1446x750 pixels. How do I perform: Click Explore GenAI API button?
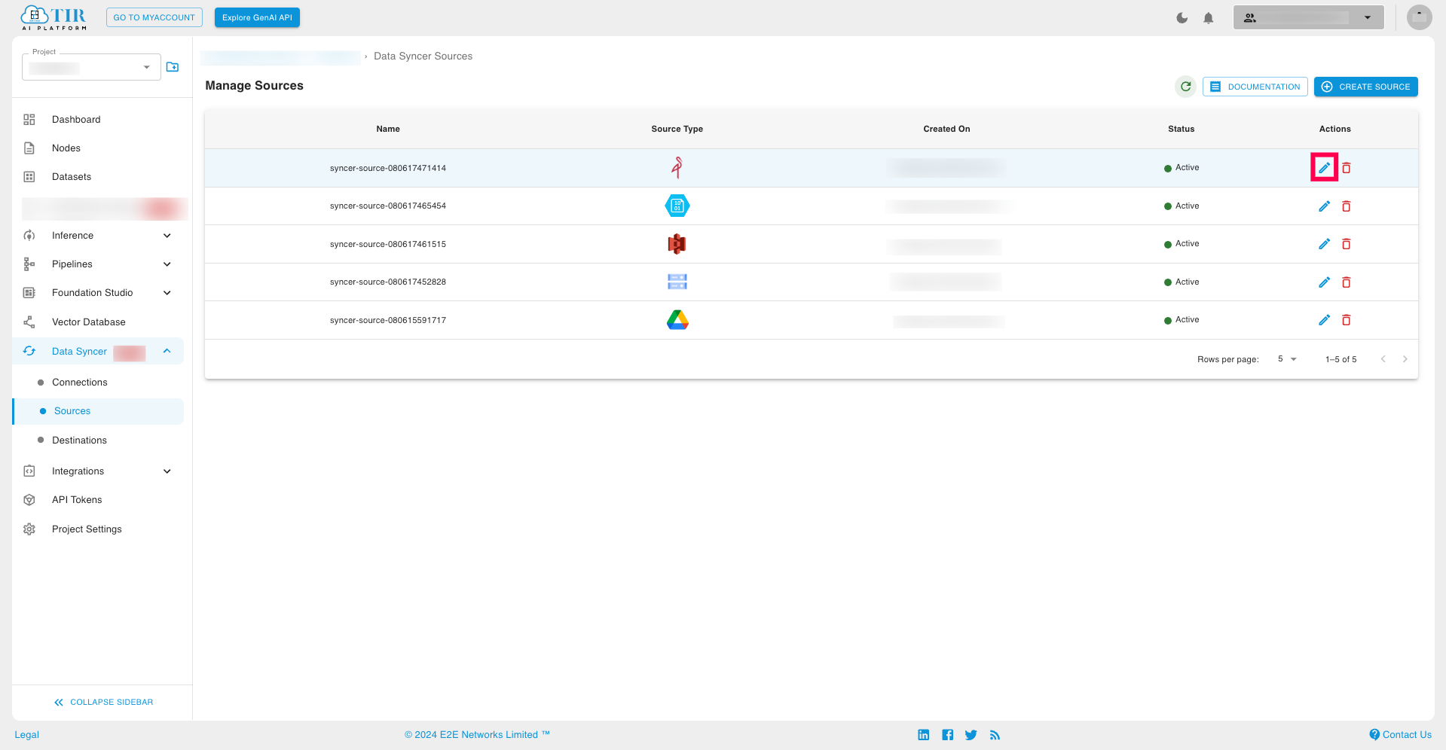point(257,17)
